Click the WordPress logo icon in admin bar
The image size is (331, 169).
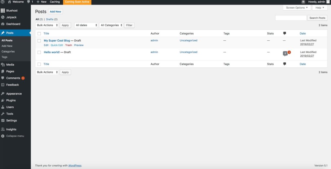(x=3, y=2)
